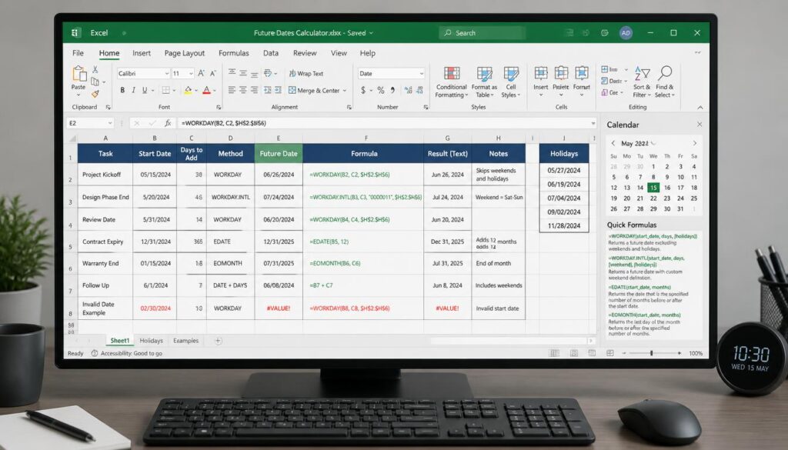
Task: Collapse the ribbon with chevron
Action: [x=700, y=108]
